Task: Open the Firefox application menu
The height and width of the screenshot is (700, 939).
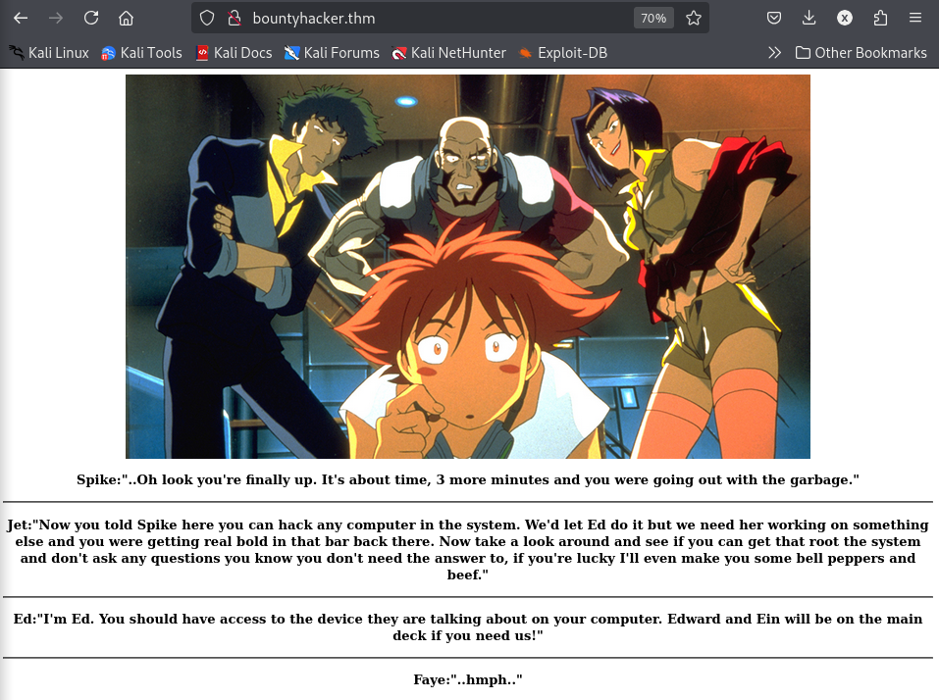Action: 915,18
